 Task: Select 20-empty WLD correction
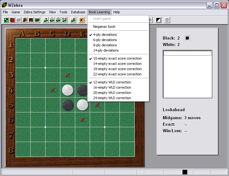pos(118,93)
